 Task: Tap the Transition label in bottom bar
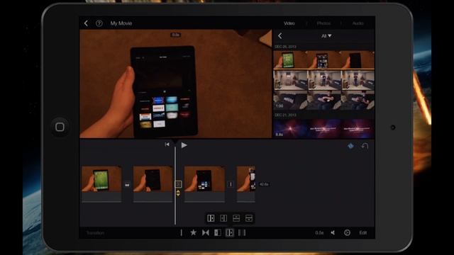click(95, 233)
